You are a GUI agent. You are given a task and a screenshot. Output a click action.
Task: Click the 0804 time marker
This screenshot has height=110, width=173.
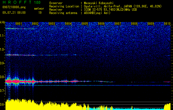68,23
